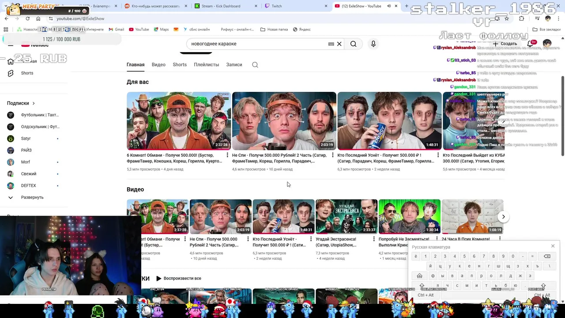Switch to the Плейлисты channel tab

click(206, 64)
